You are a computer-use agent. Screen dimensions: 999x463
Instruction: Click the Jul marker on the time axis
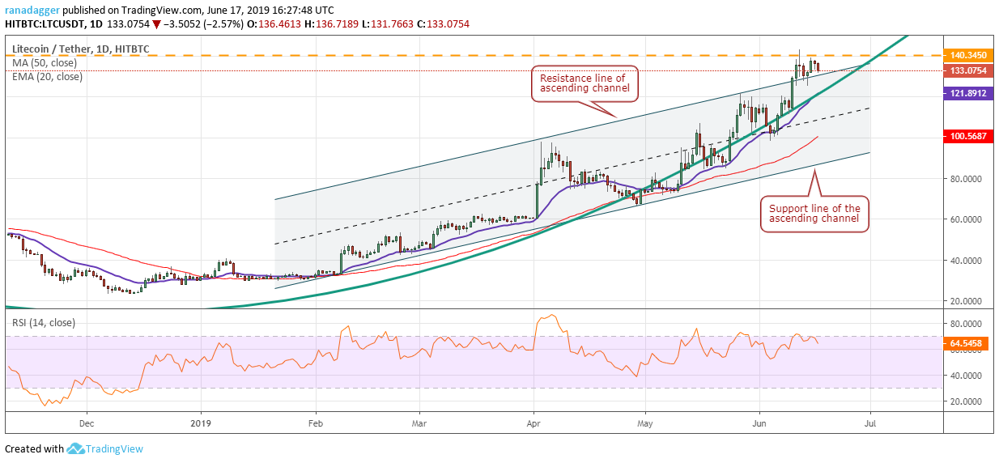point(870,423)
